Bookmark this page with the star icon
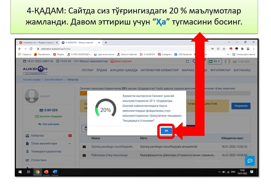Screen dimensions: 271x196 pyautogui.click(x=224, y=49)
